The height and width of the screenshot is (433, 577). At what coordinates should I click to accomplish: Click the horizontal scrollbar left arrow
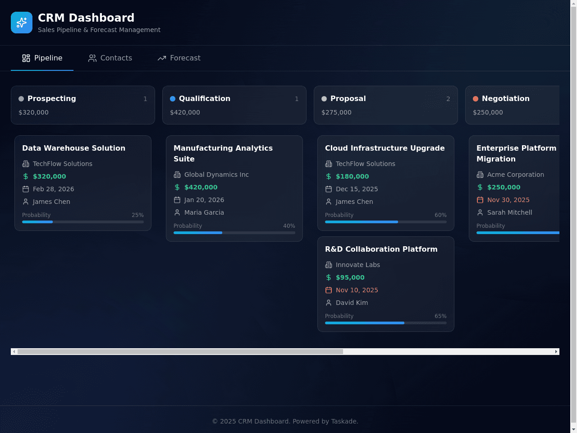tap(14, 351)
